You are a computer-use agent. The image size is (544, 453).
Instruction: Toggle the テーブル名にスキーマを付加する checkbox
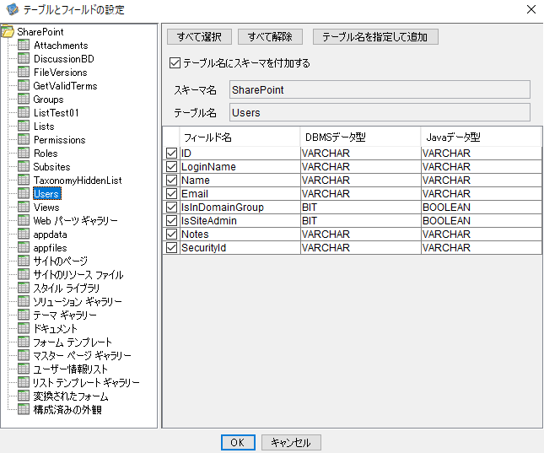coord(175,62)
